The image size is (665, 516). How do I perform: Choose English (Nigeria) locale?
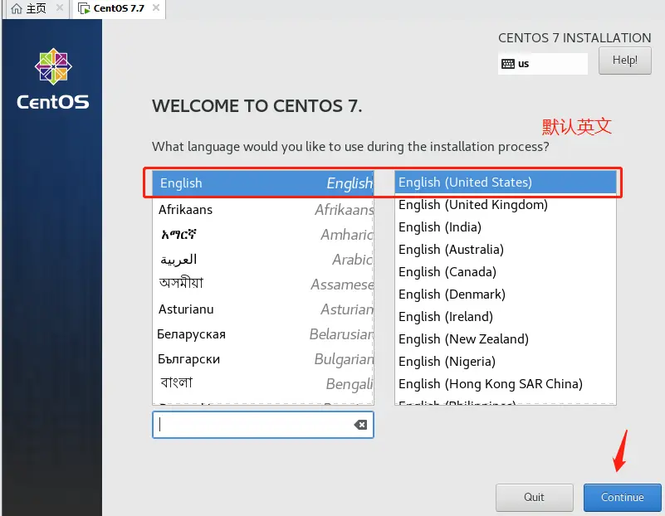point(506,362)
